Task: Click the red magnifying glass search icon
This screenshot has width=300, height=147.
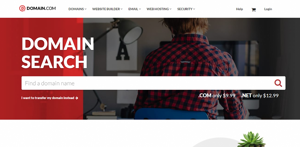Action: tap(278, 83)
